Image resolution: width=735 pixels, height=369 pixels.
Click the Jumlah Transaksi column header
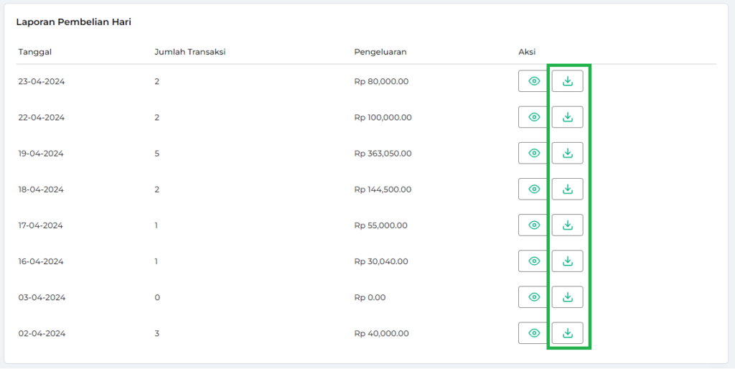click(x=190, y=52)
